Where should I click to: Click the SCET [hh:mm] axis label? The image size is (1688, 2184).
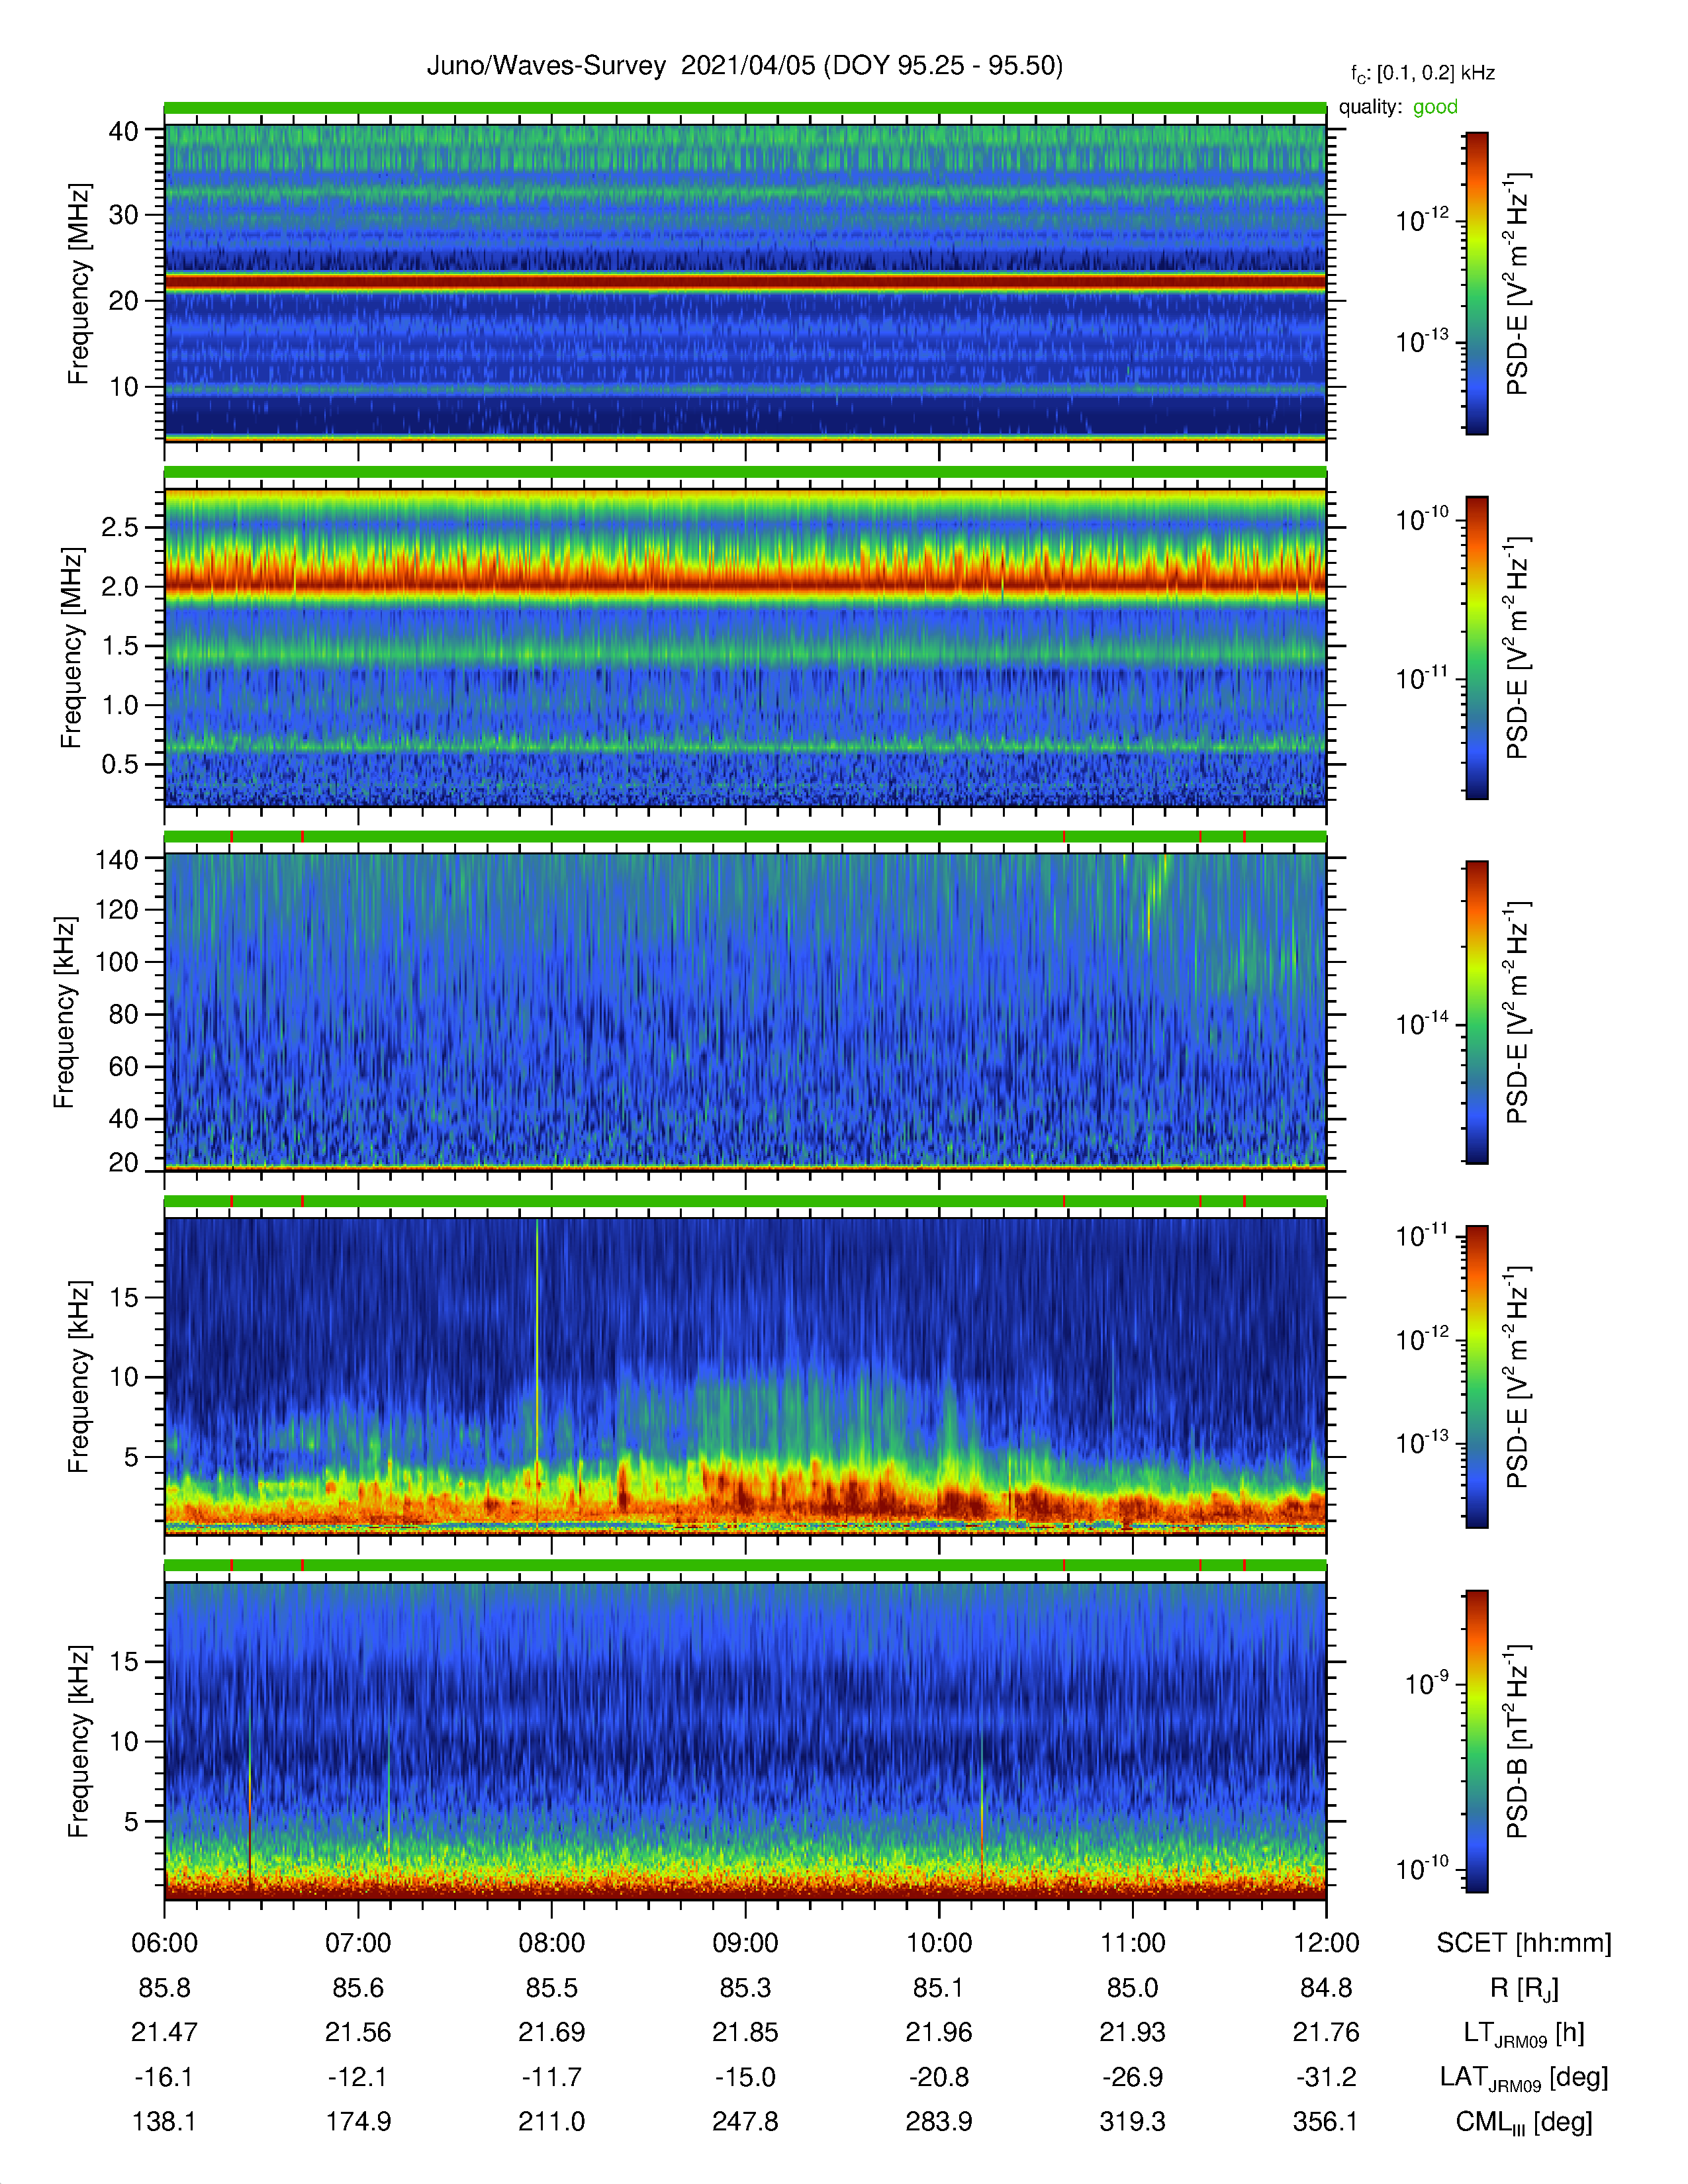pyautogui.click(x=1524, y=1943)
